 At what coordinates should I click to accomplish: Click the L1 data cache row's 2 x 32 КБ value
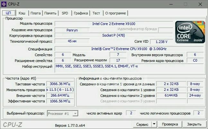pyautogui.click(x=171, y=84)
